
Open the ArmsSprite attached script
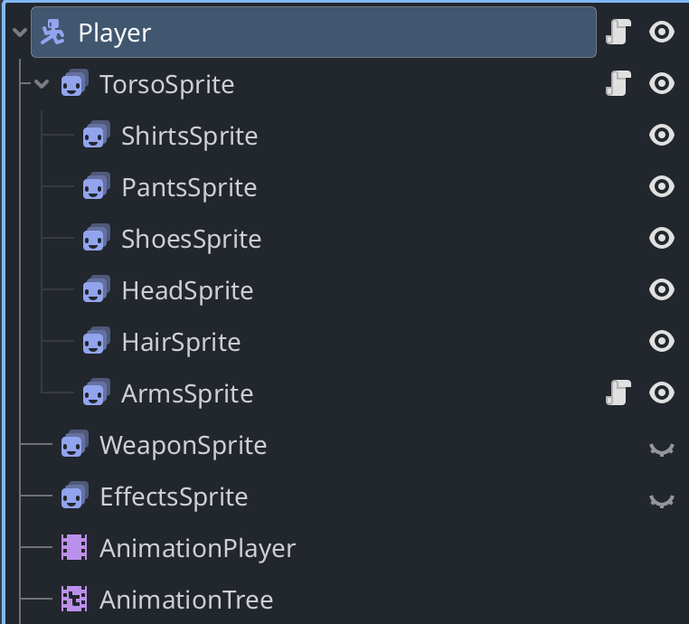[618, 392]
